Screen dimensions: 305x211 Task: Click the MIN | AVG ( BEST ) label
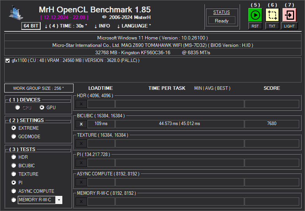(212, 88)
